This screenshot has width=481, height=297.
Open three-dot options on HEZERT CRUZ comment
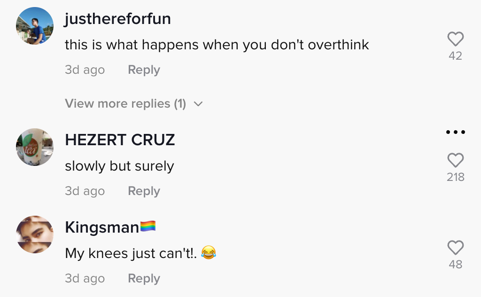(x=455, y=132)
